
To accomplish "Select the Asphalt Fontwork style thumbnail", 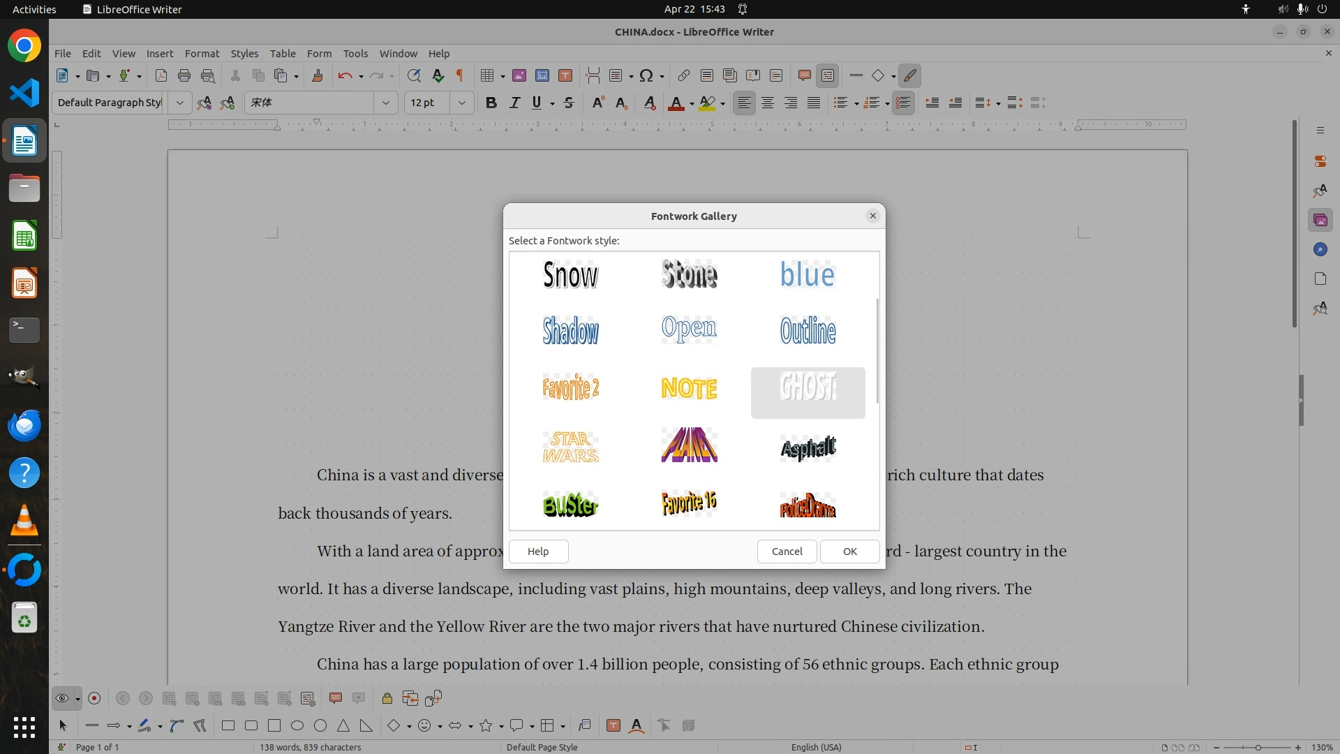I will [807, 448].
